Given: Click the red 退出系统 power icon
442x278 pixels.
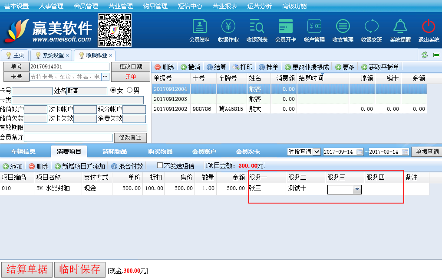Looking at the screenshot, I should [429, 26].
